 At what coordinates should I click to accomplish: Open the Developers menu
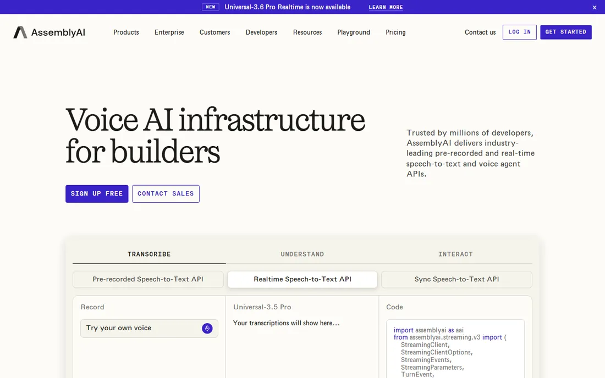262,32
